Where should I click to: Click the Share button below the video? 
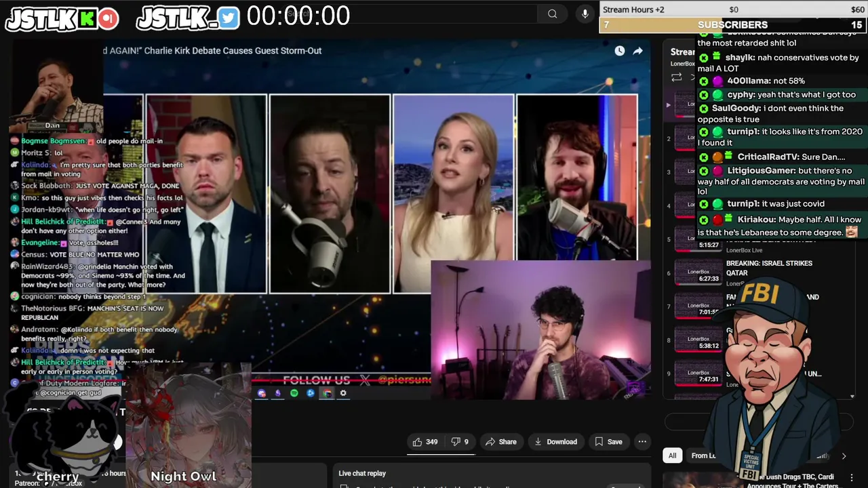[500, 442]
